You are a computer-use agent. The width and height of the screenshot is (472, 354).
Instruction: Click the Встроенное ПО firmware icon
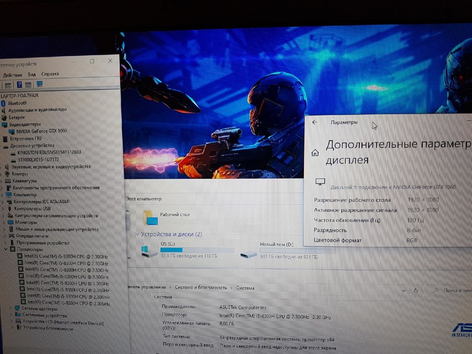5,139
